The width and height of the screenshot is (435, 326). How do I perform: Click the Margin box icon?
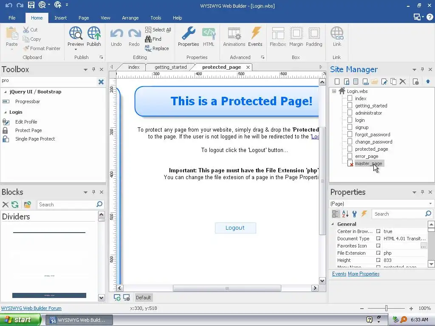[x=296, y=33]
